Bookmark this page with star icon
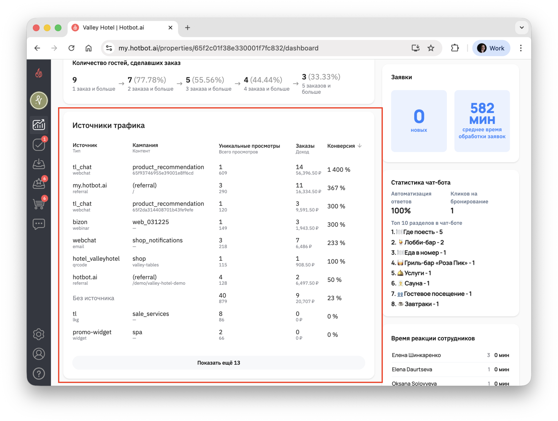Viewport: 558px width, 421px height. tap(431, 48)
